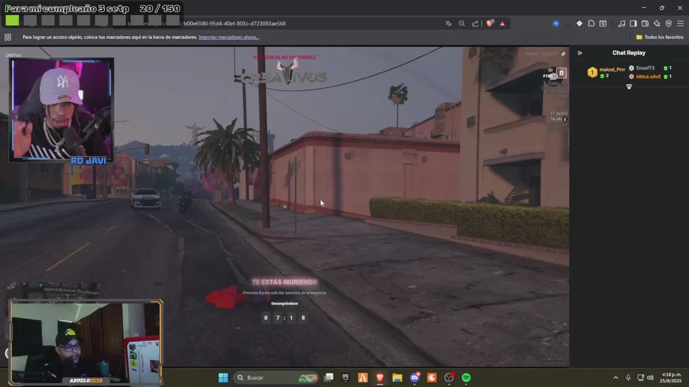Viewport: 689px width, 387px height.
Task: Open Leo AI sparkle icon
Action: click(657, 24)
